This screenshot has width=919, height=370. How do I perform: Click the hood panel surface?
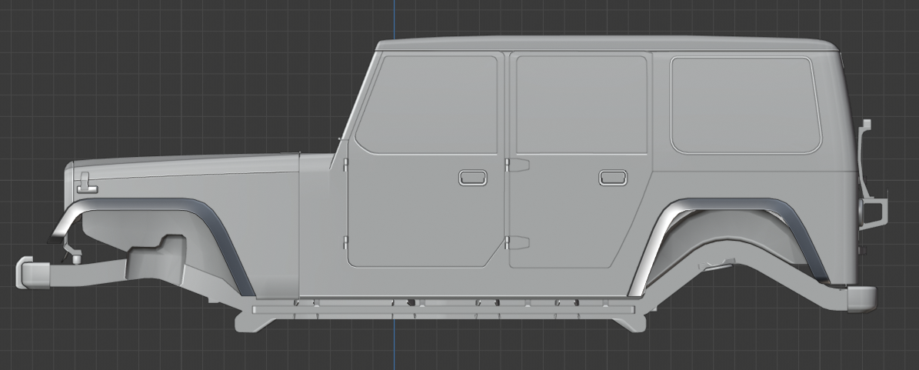[x=188, y=166]
